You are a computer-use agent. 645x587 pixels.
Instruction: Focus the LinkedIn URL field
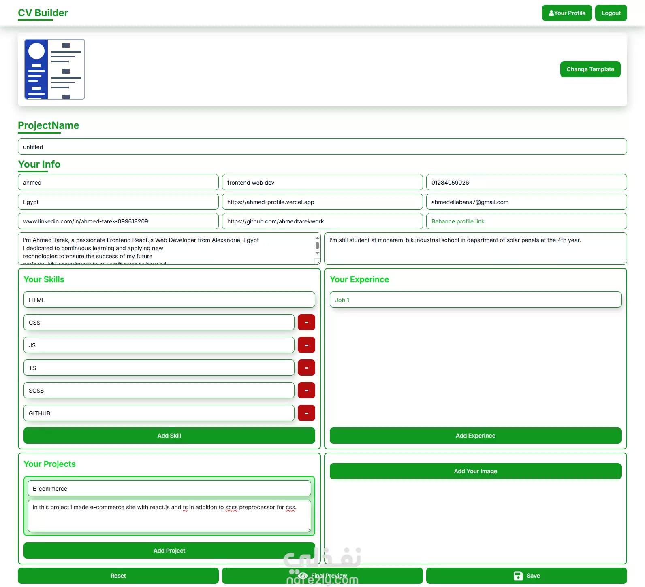tap(118, 221)
